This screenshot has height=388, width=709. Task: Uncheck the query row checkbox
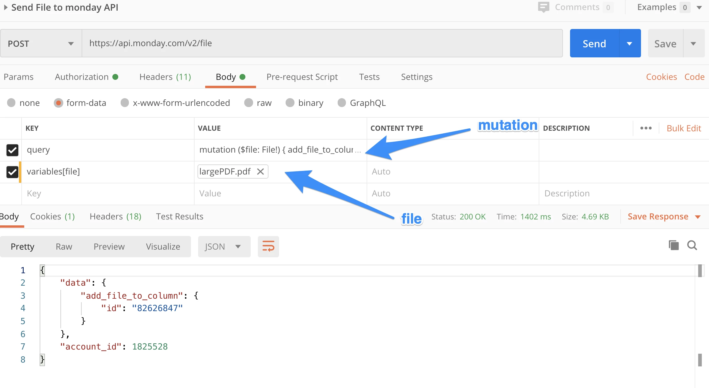[12, 150]
